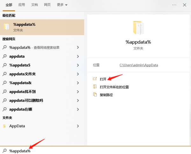Click the search magnifier icon in search box
The image size is (191, 154).
(4, 151)
